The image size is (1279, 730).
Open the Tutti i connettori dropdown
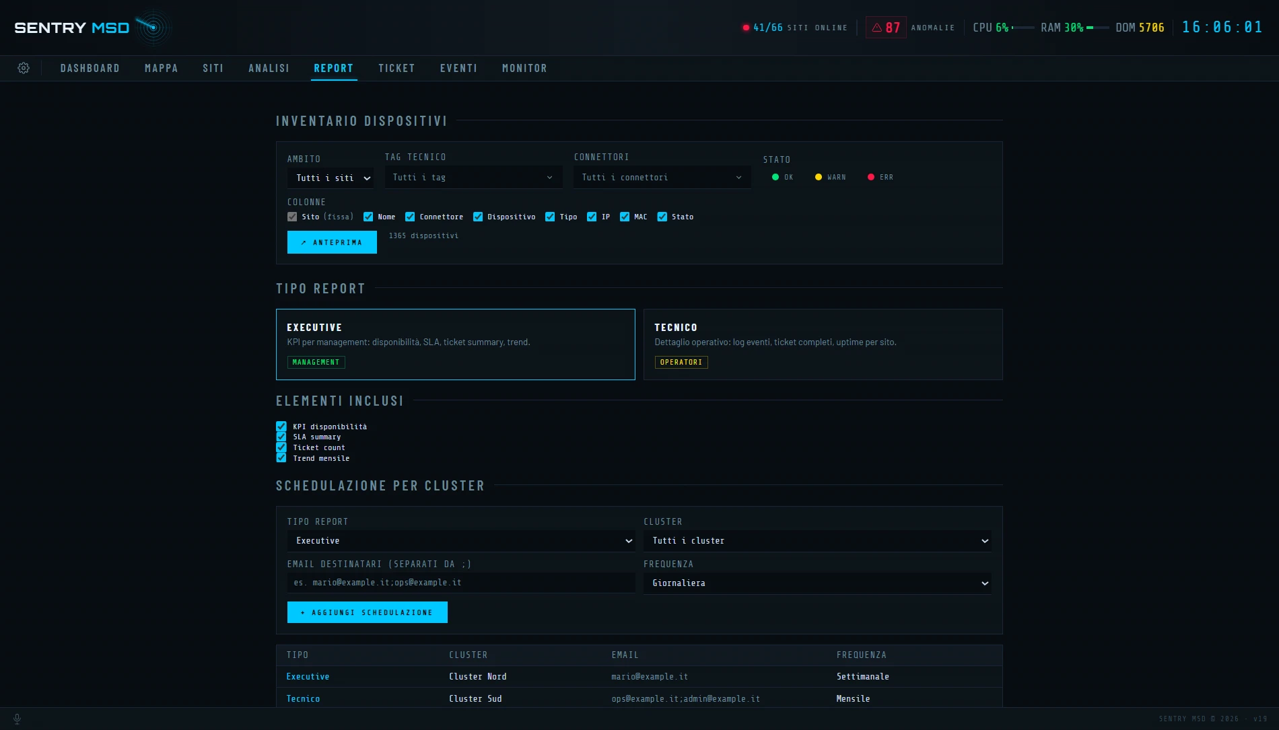click(662, 178)
